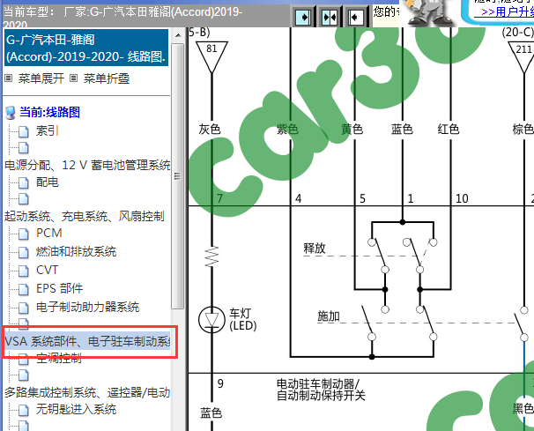534x431 pixels.
Task: Click the computer icon beside 当前:线路图
Action: [x=11, y=113]
